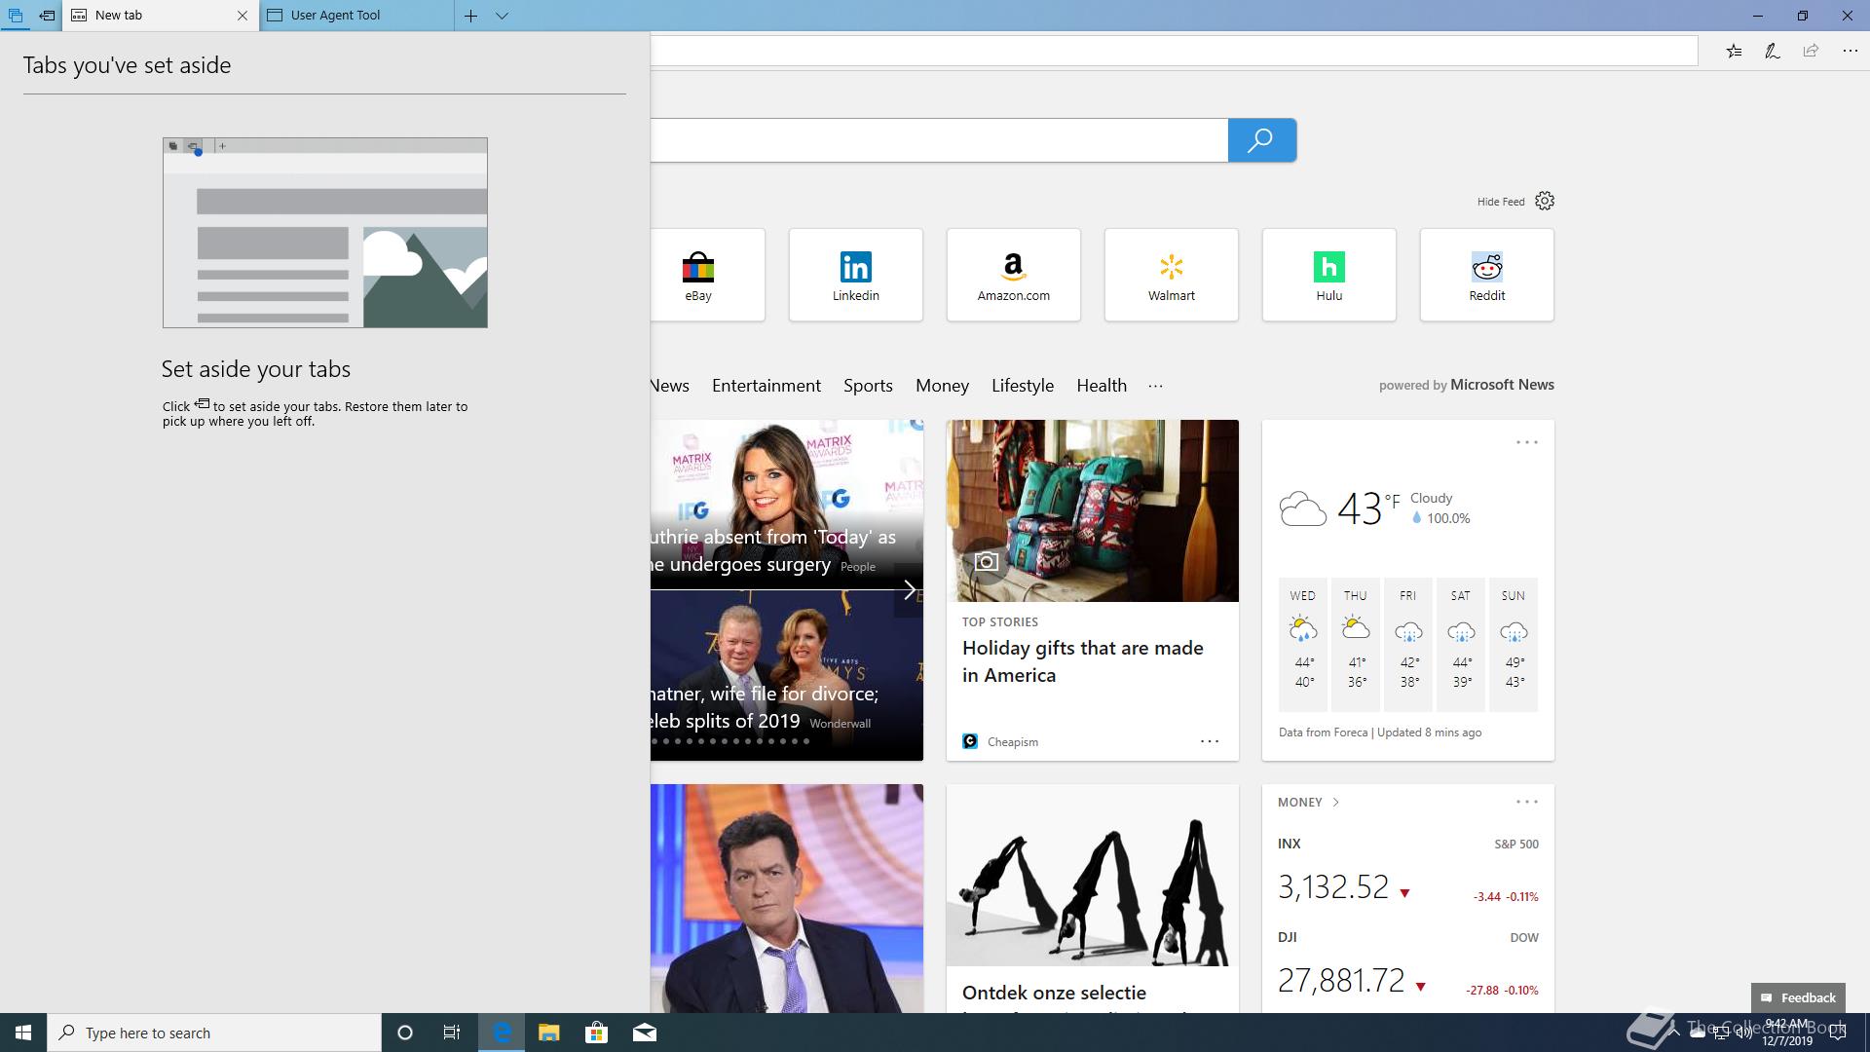Click Hide Feed toggle link
Screen dimensions: 1870x1052
point(1500,202)
